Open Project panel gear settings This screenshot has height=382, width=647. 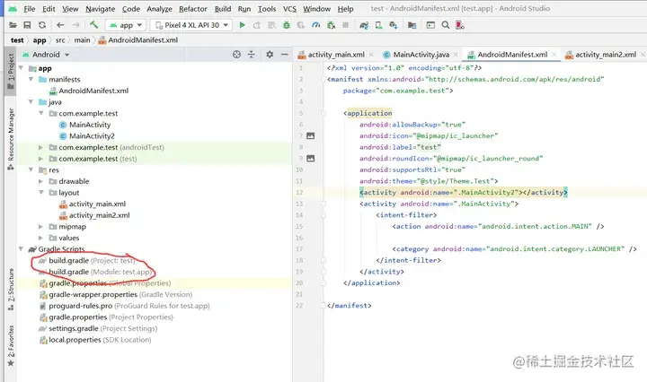pyautogui.click(x=270, y=55)
